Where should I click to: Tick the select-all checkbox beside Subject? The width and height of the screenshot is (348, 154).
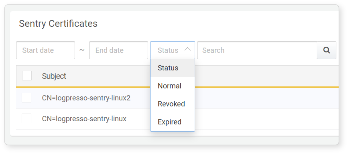[x=27, y=76]
